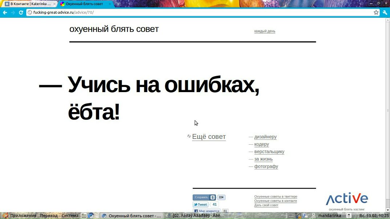Click the scroll-down arrow of the page scrollbar
Screen dimensions: 390x219
[387, 210]
